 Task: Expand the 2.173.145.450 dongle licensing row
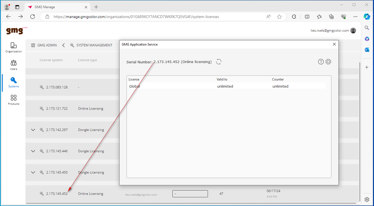point(33,172)
